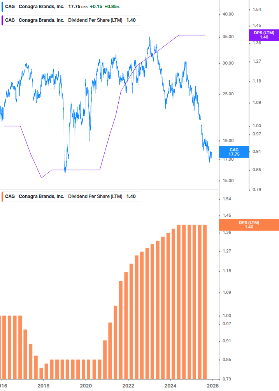Click the 2022 label on the time axis
The image size is (279, 391).
point(128,386)
